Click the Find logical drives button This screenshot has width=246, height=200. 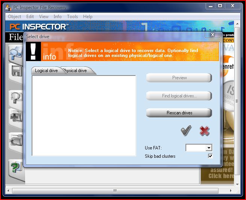[179, 96]
